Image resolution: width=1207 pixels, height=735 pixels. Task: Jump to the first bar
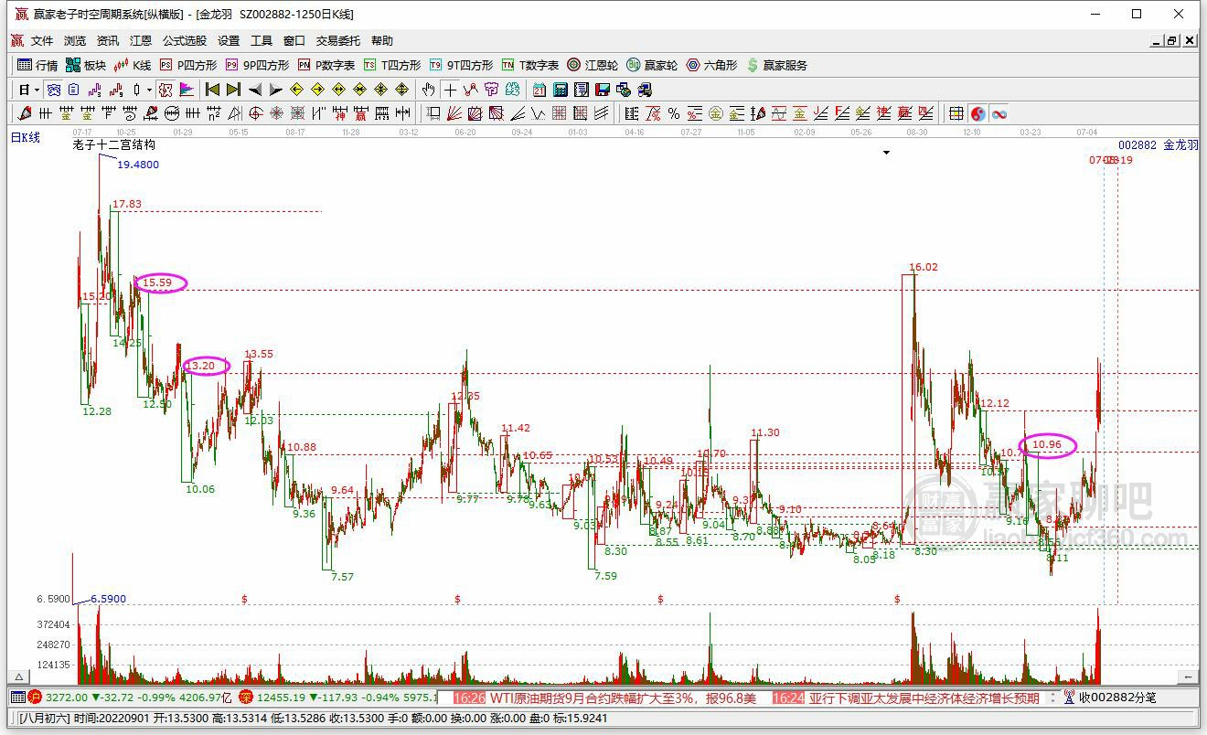[x=212, y=90]
